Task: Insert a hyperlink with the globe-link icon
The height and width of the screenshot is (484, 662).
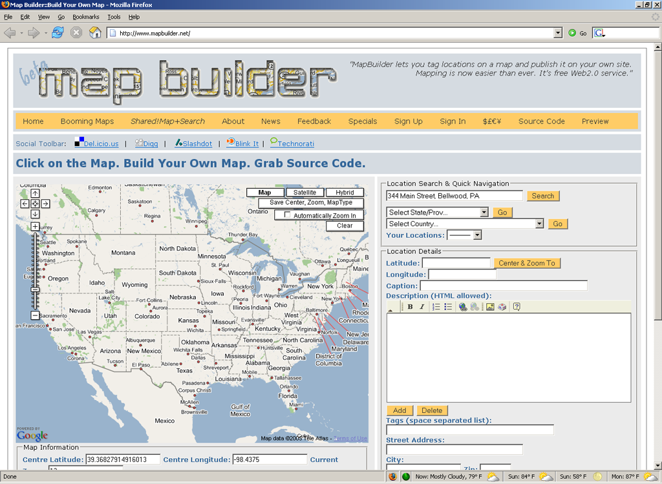Action: click(463, 307)
